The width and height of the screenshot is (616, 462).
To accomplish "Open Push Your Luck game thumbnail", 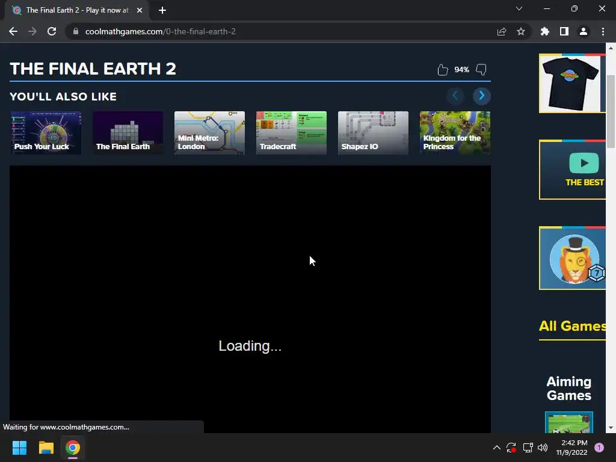I will tap(46, 133).
